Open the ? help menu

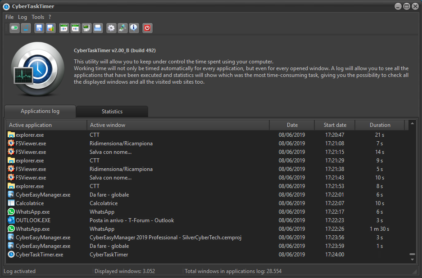pos(50,17)
